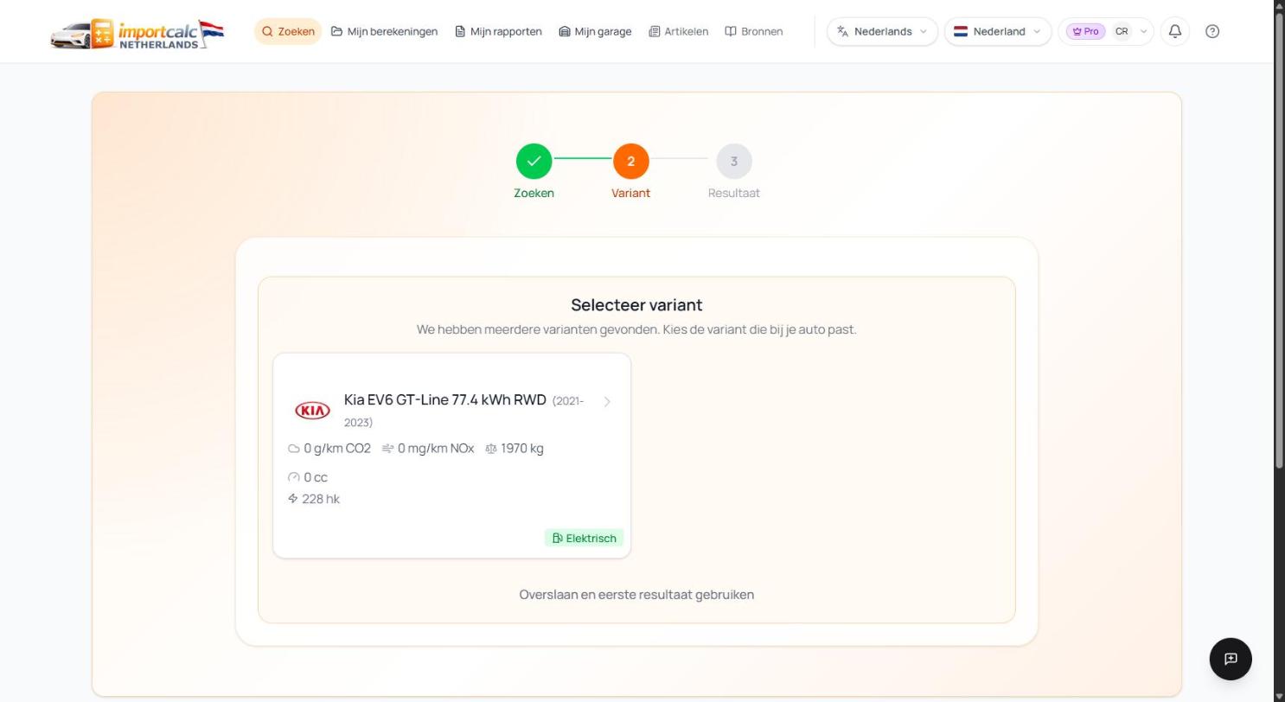Open the chat feedback floating button
The image size is (1285, 702).
[1231, 659]
